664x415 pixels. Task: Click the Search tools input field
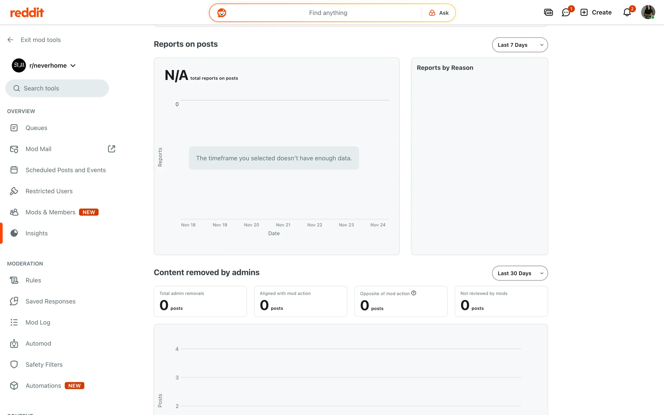point(57,89)
